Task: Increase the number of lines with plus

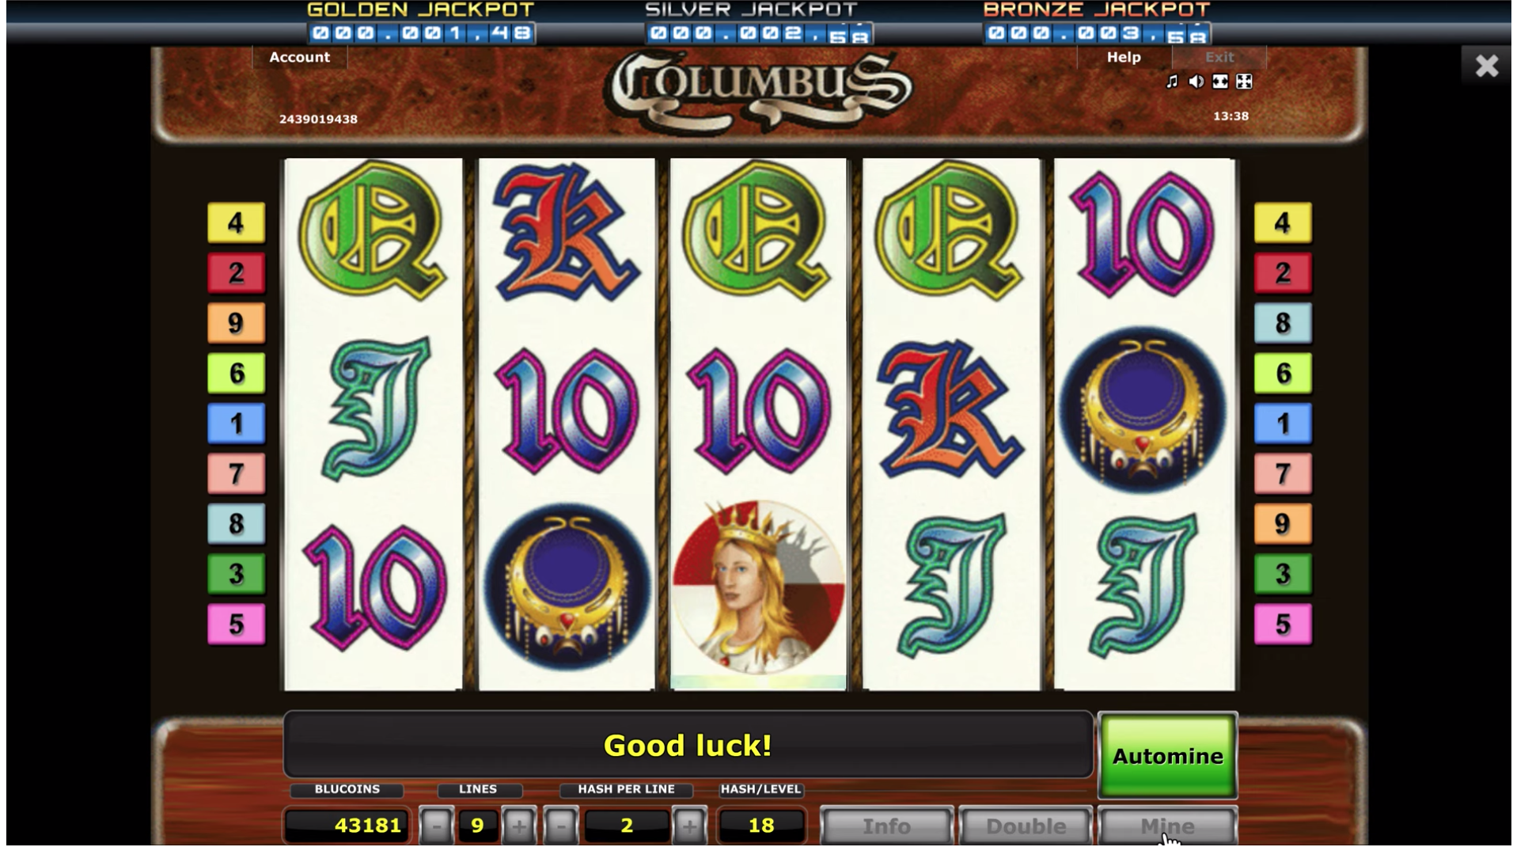Action: point(519,826)
